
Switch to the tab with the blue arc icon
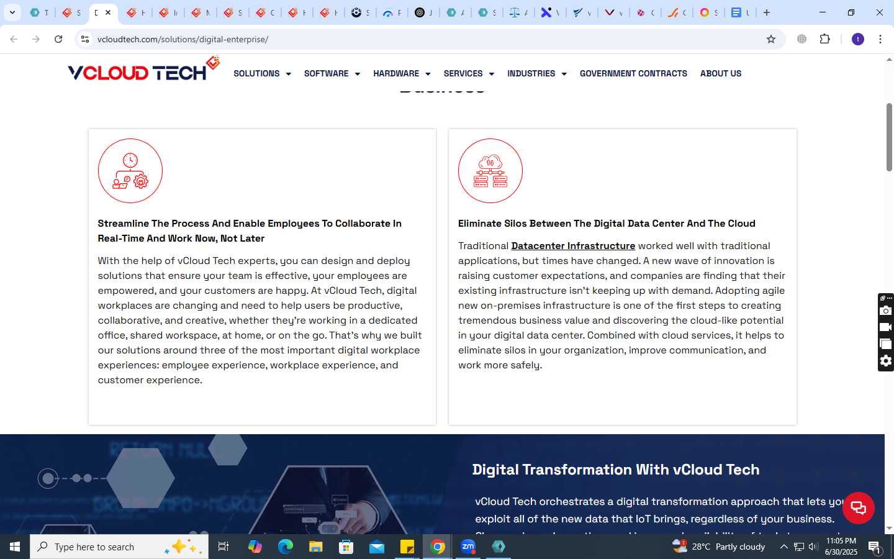[391, 12]
